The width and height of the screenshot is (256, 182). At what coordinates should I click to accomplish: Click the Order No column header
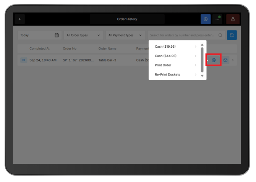70,48
